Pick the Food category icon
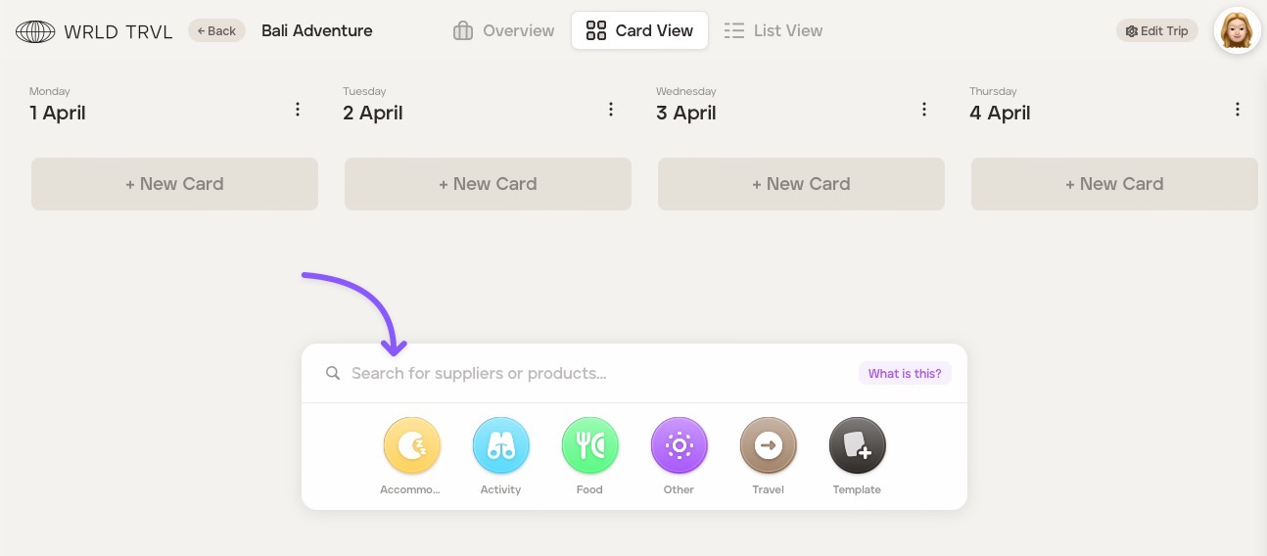1267x556 pixels. click(x=589, y=446)
